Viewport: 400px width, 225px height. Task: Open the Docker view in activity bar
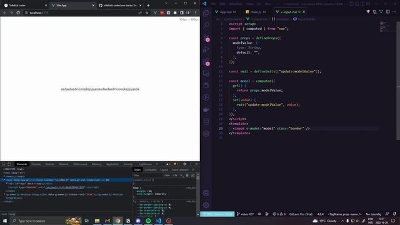tap(206, 110)
